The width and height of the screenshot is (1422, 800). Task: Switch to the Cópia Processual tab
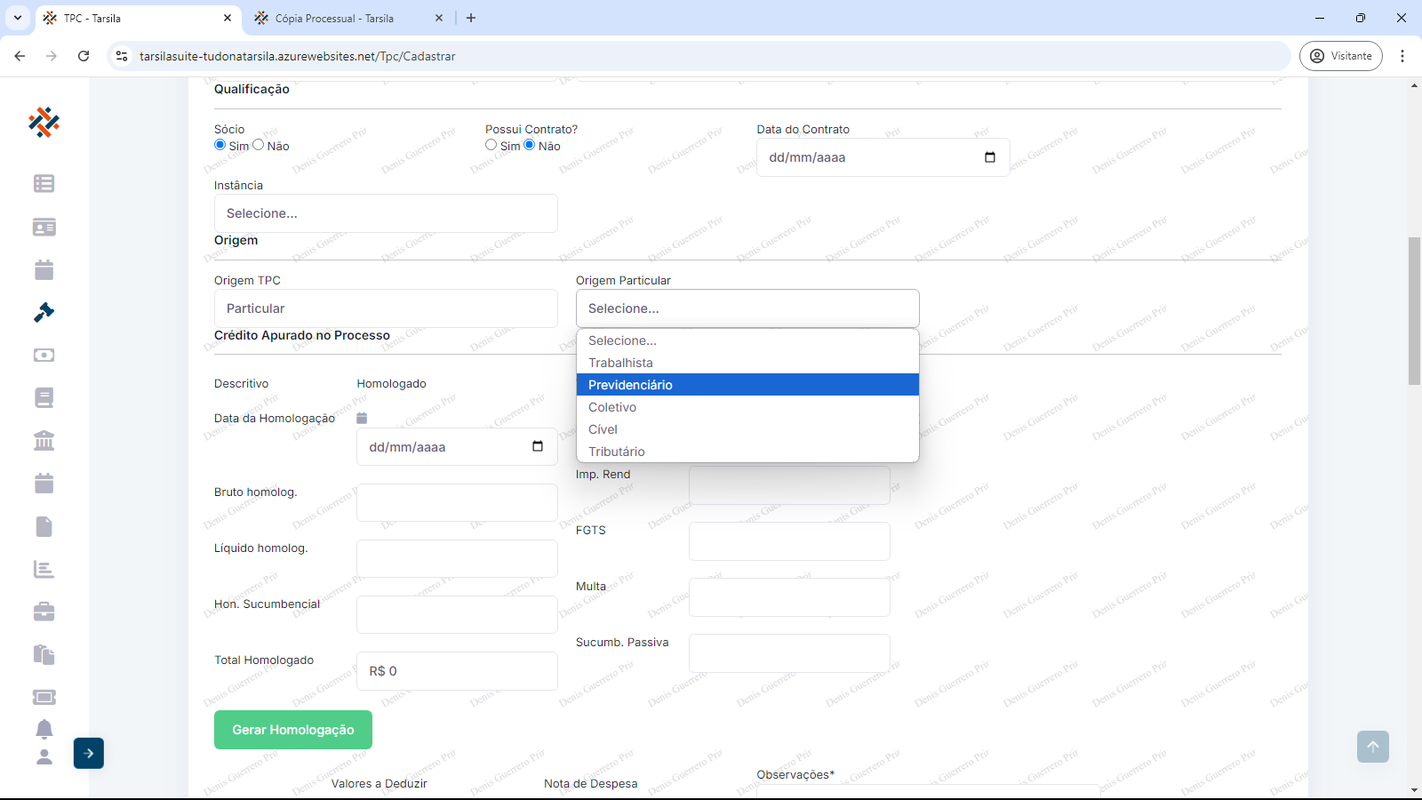pyautogui.click(x=334, y=18)
